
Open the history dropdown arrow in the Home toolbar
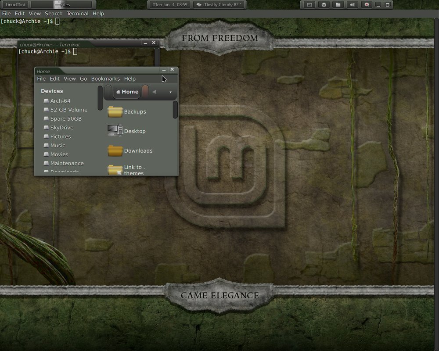(170, 92)
